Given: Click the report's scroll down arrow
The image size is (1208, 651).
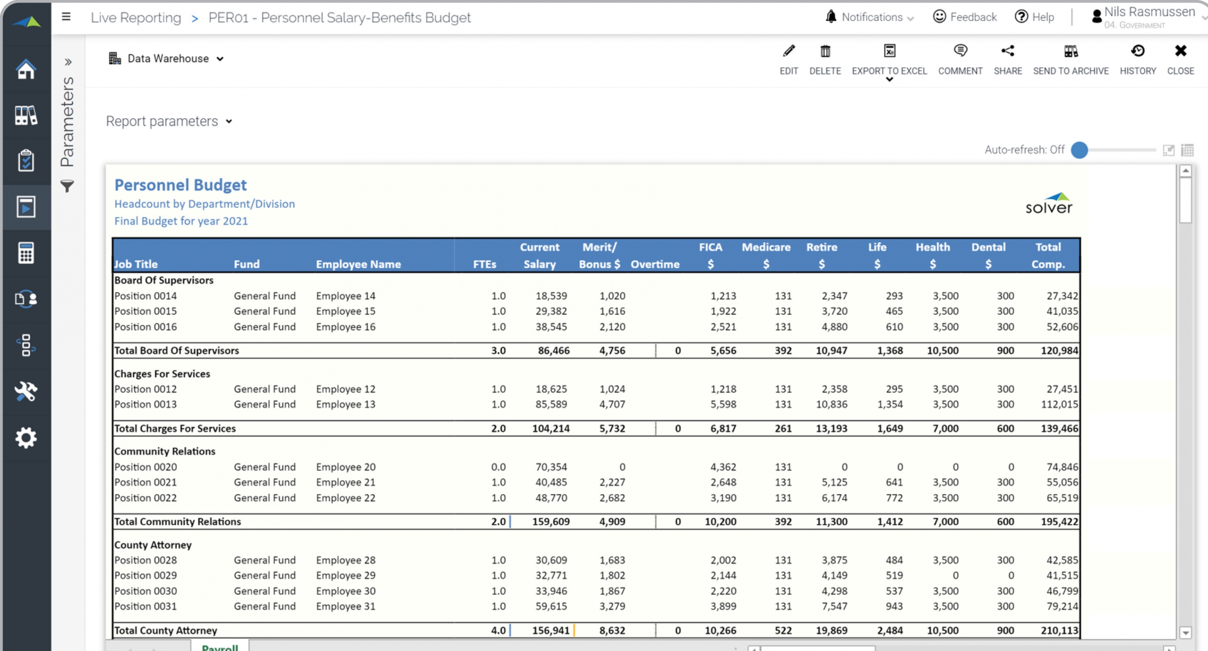Looking at the screenshot, I should [x=1185, y=632].
